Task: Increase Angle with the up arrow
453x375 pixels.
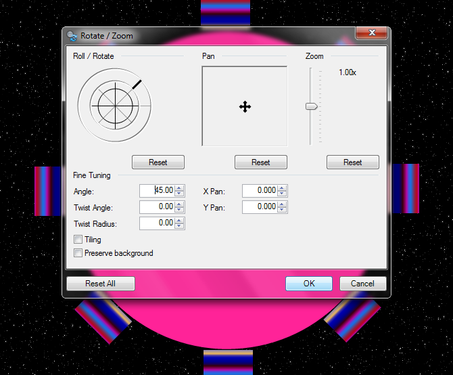Action: click(179, 187)
